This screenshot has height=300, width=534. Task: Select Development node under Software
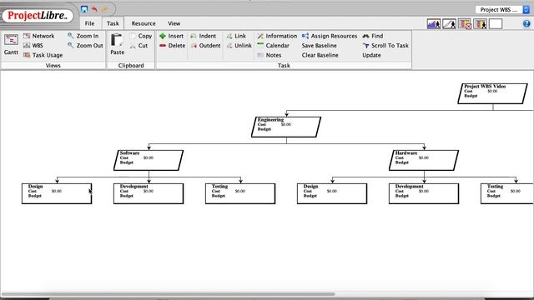149,193
